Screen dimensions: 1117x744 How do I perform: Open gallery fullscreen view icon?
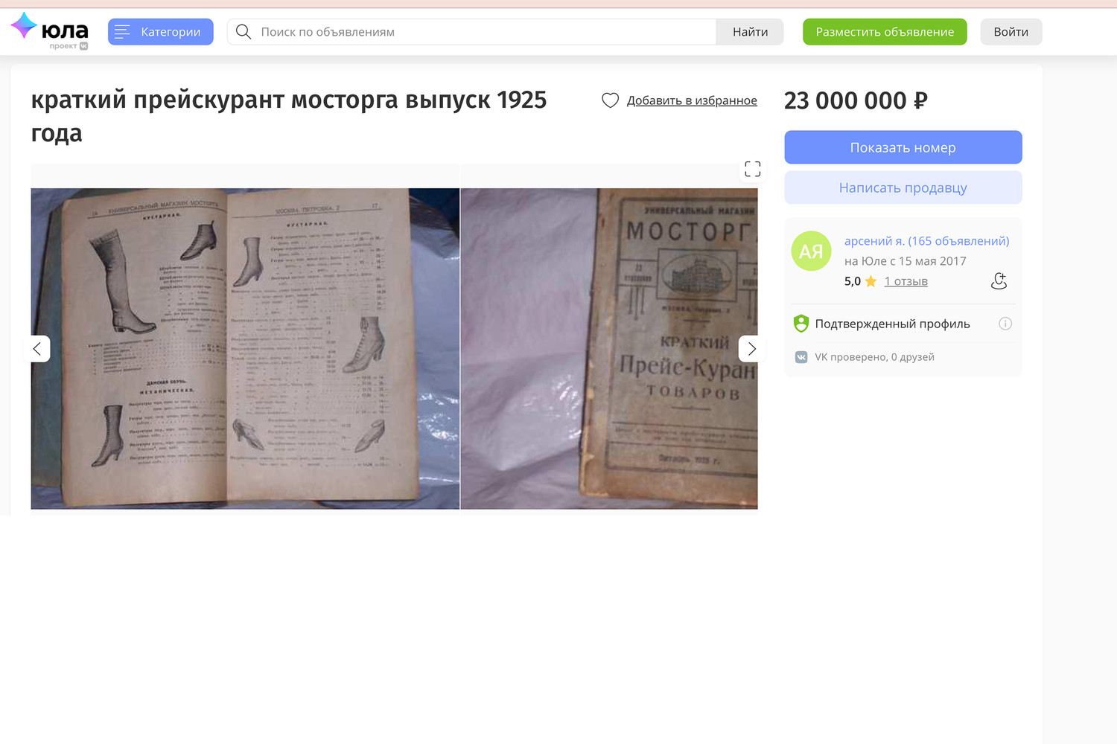(x=753, y=169)
